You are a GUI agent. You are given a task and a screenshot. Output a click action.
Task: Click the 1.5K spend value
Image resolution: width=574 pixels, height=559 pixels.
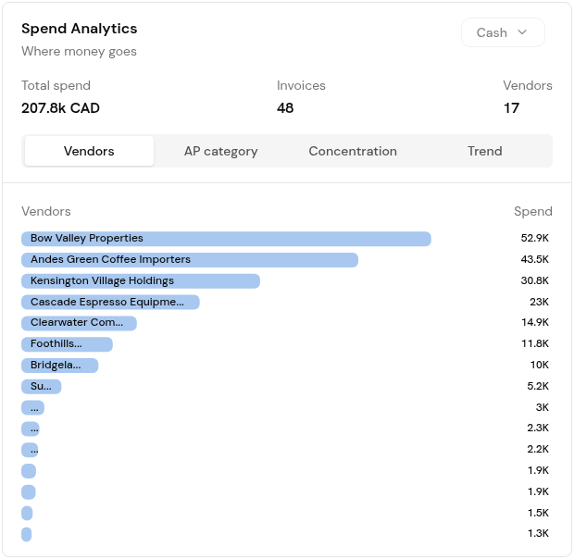click(538, 513)
